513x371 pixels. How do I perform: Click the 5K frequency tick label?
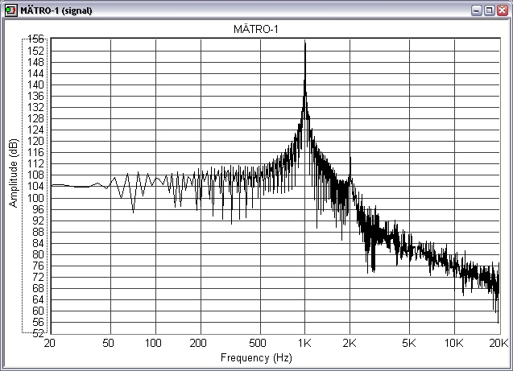[409, 343]
